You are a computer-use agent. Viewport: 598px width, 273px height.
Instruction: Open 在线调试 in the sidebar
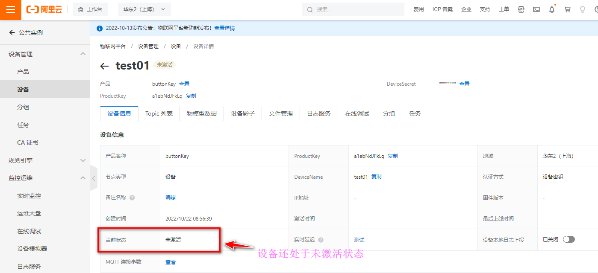(29, 231)
